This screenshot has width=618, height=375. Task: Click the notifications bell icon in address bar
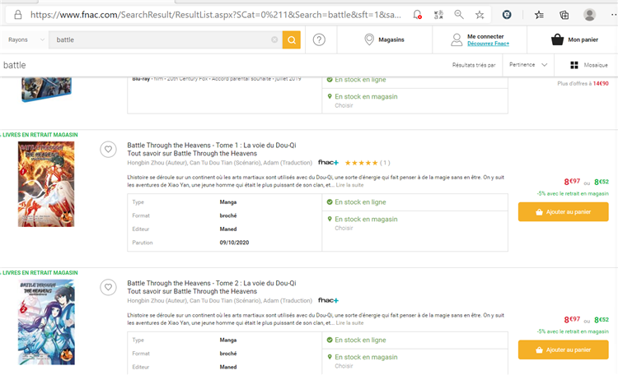coord(417,15)
